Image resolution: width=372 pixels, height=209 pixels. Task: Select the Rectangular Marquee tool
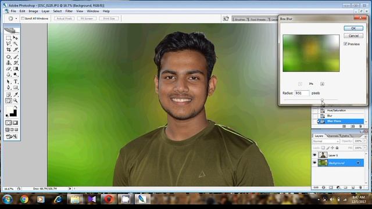(9, 38)
